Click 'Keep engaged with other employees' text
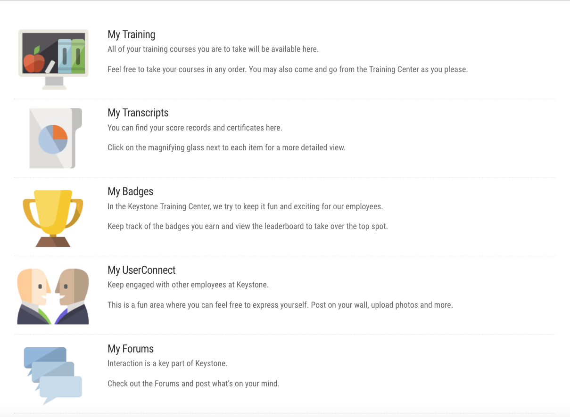 (x=188, y=285)
